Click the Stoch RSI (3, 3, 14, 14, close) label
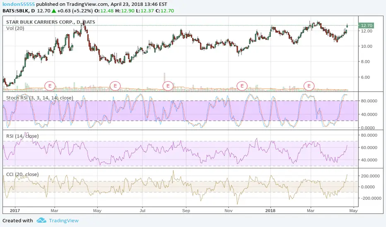This screenshot has height=227, width=386. 40,98
